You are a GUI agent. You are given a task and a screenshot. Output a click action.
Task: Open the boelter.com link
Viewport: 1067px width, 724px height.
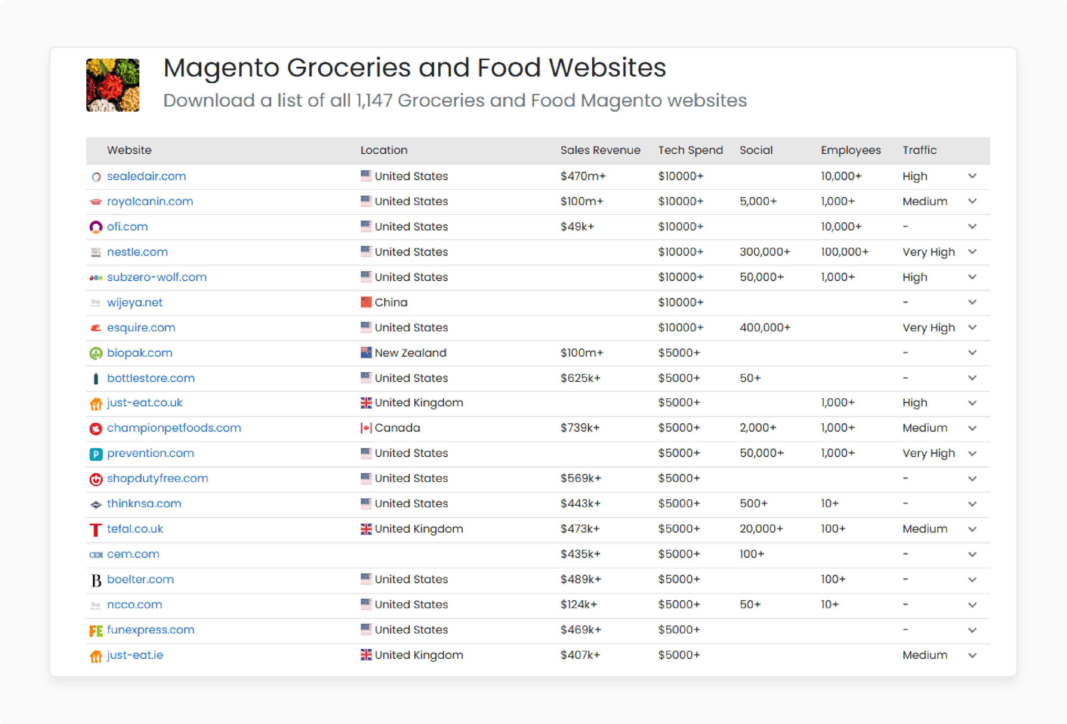[x=141, y=579]
